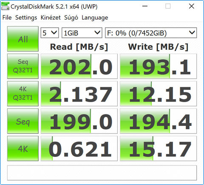204x185 pixels.
Task: Select the 4K Q32T1 write value 12.15
Action: click(158, 94)
